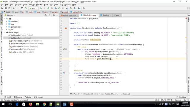Screen dimensions: 190x107
Task: Click the line:column position indicator
Action: pos(157,100)
